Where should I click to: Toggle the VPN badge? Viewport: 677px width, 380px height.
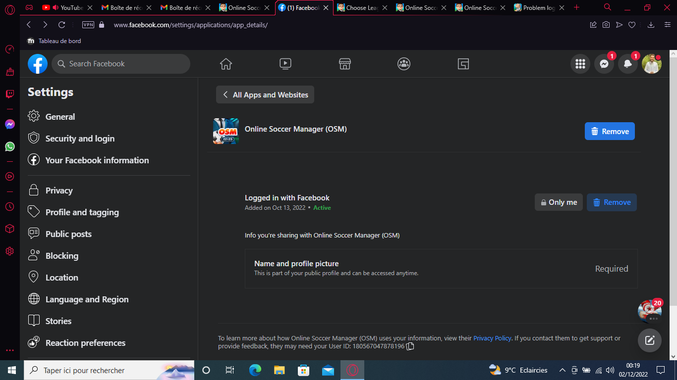[88, 25]
